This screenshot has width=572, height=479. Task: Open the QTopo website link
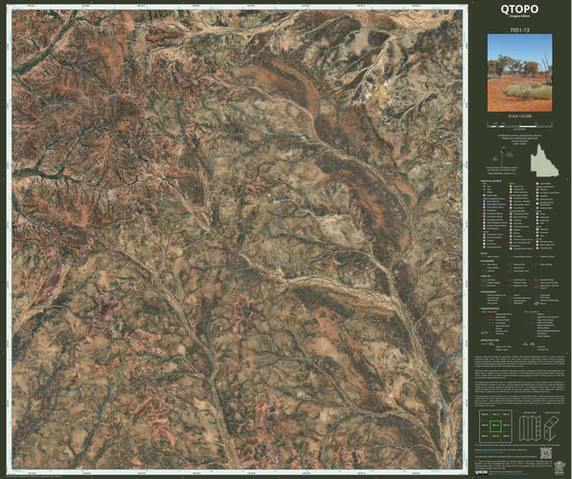pyautogui.click(x=490, y=452)
